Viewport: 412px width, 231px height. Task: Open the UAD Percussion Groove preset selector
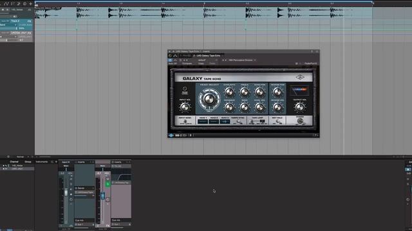(240, 60)
